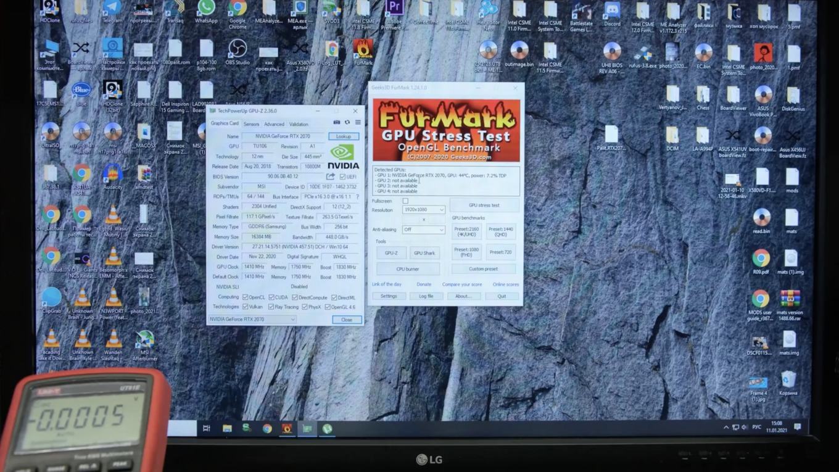The image size is (839, 472).
Task: Click the Custom preset button in FurMark
Action: [483, 269]
